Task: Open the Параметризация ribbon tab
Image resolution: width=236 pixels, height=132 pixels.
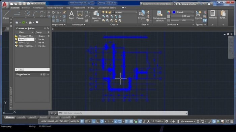Action: (x=55, y=8)
